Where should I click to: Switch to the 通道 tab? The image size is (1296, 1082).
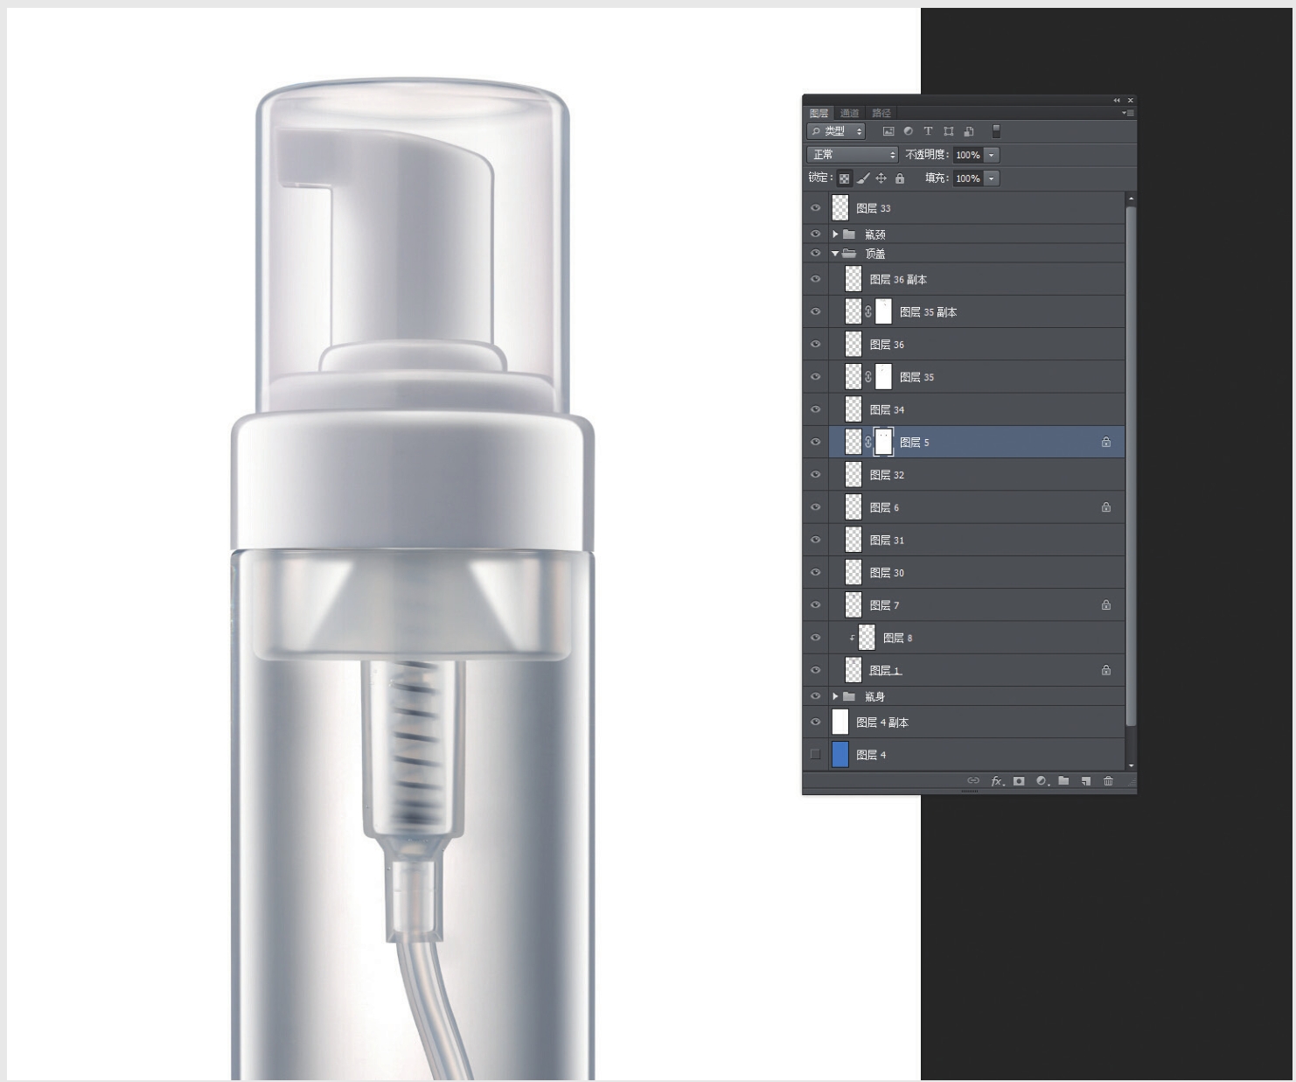coord(849,113)
